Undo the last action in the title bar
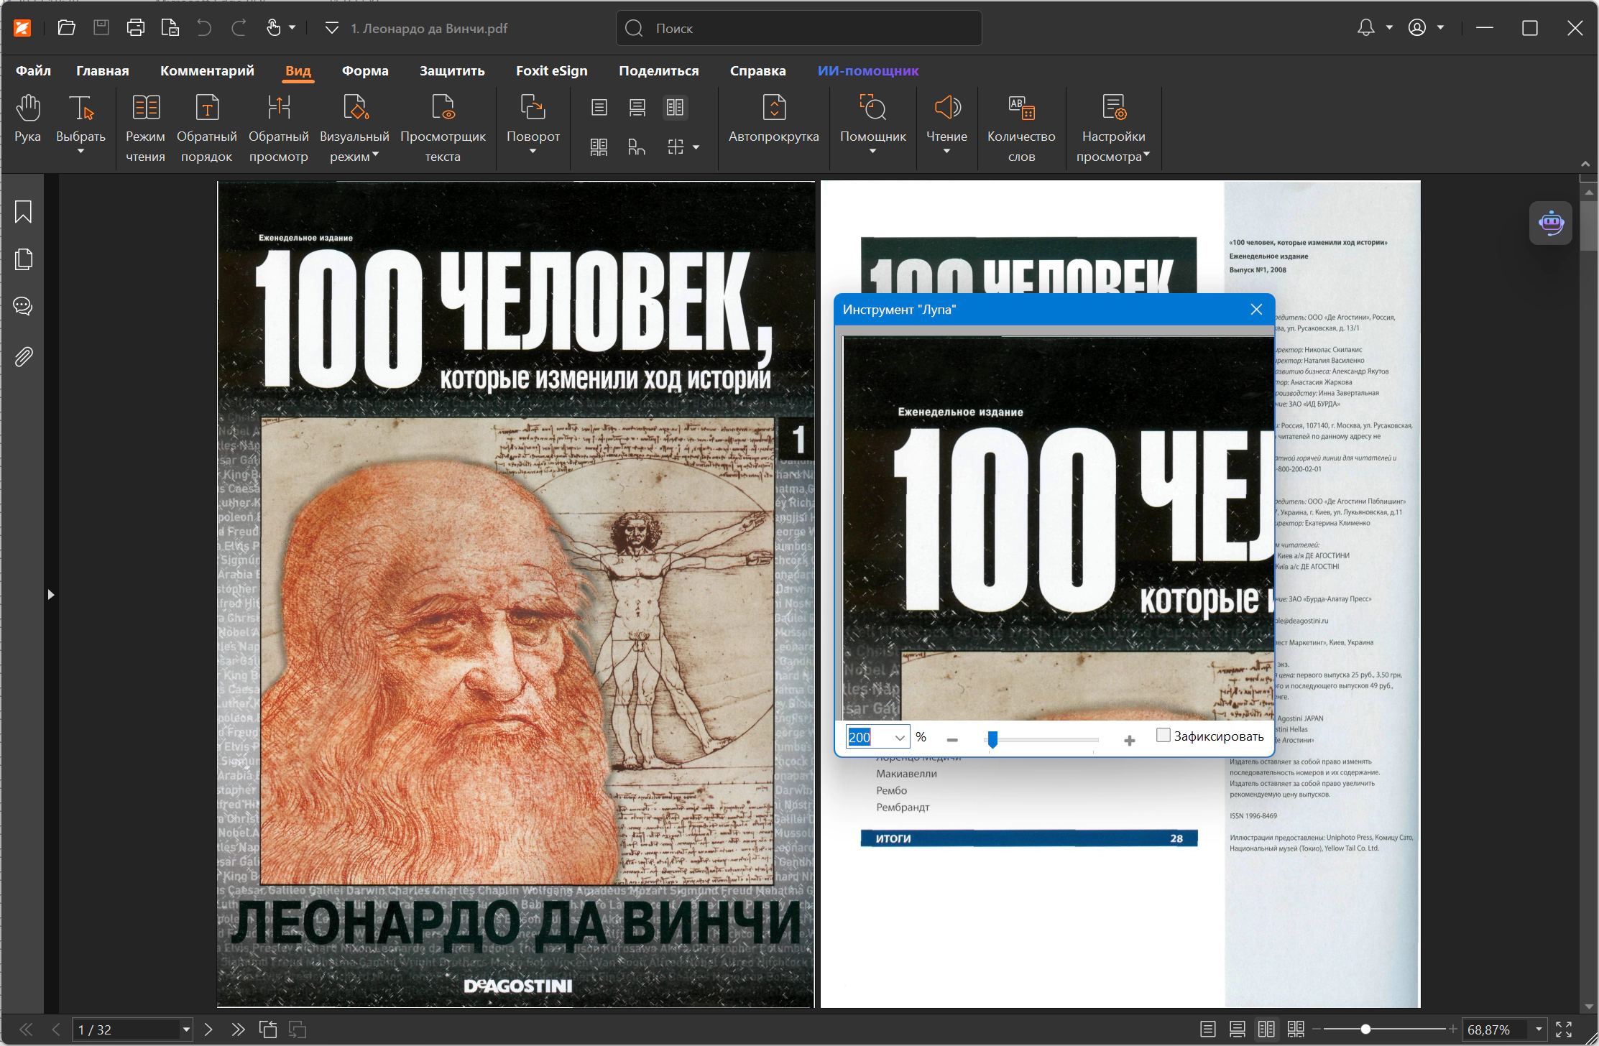This screenshot has width=1599, height=1046. coord(205,28)
